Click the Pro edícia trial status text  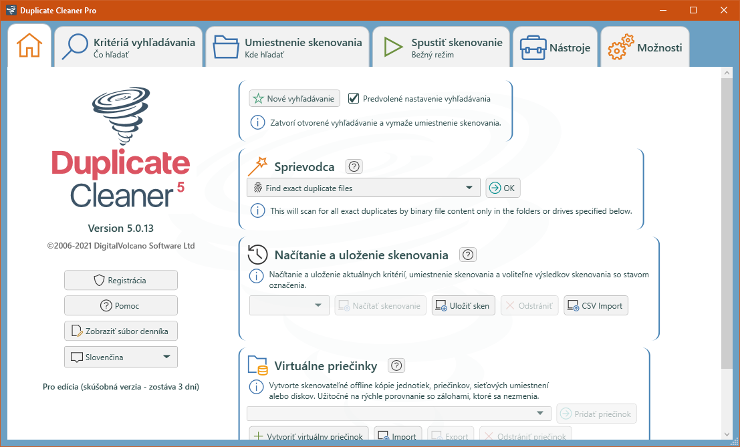121,387
